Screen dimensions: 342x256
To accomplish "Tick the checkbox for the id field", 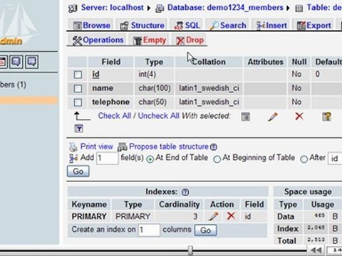I will (78, 75).
